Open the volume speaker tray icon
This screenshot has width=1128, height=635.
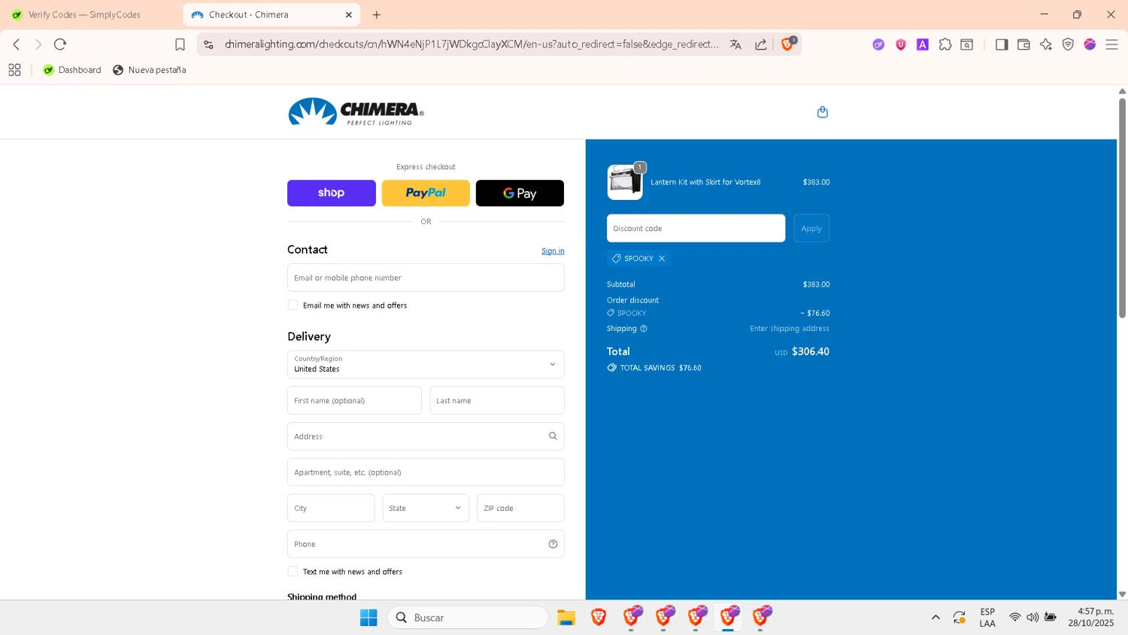click(1032, 618)
